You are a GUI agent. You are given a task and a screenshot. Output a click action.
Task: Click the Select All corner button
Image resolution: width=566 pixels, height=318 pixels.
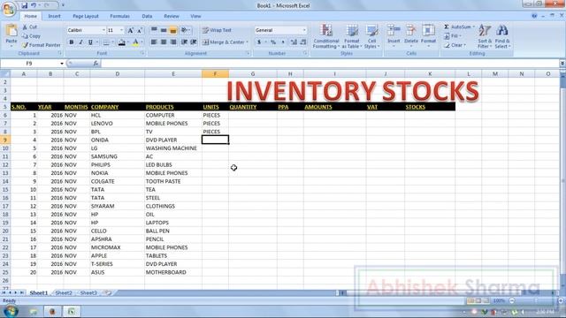5,74
